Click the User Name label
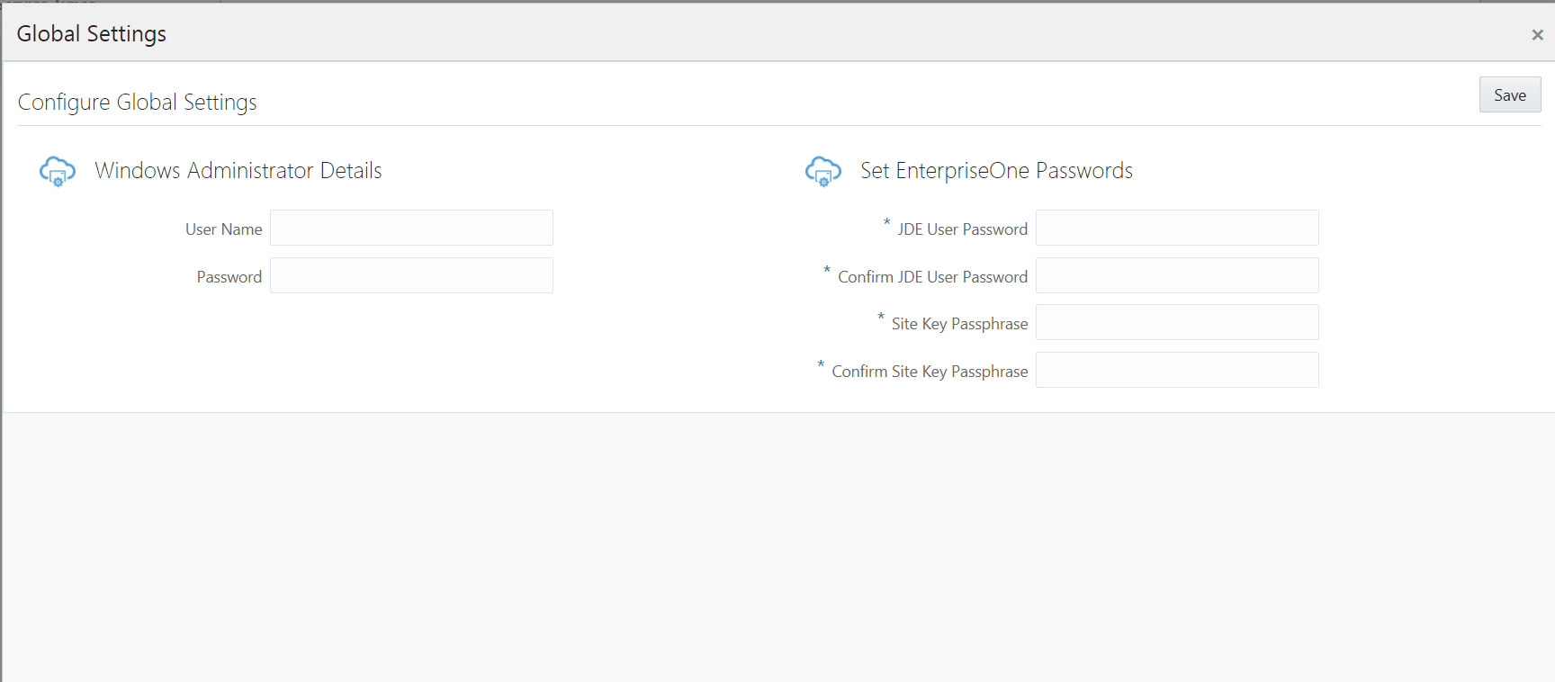 [223, 229]
